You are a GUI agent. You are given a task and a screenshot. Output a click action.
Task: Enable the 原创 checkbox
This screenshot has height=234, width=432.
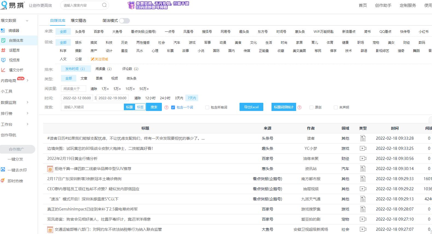pos(311,107)
